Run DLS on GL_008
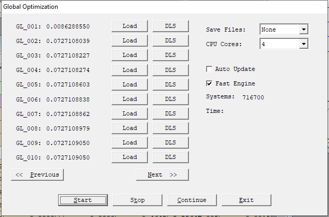329x217 pixels. tap(171, 128)
